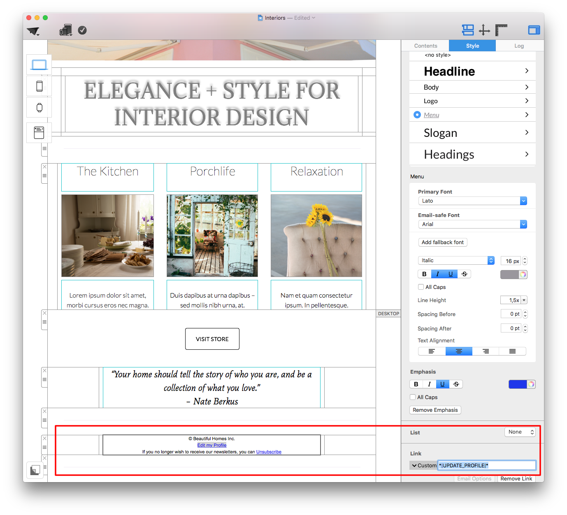Click Add fallback font button
Screen dimensions: 567x515
(443, 242)
